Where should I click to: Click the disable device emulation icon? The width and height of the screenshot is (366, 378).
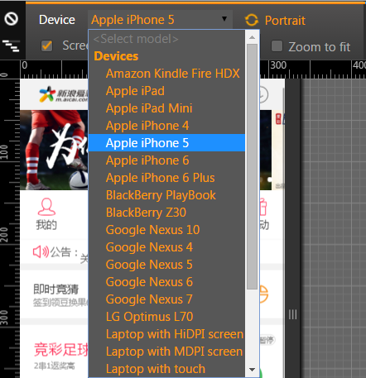pos(11,19)
